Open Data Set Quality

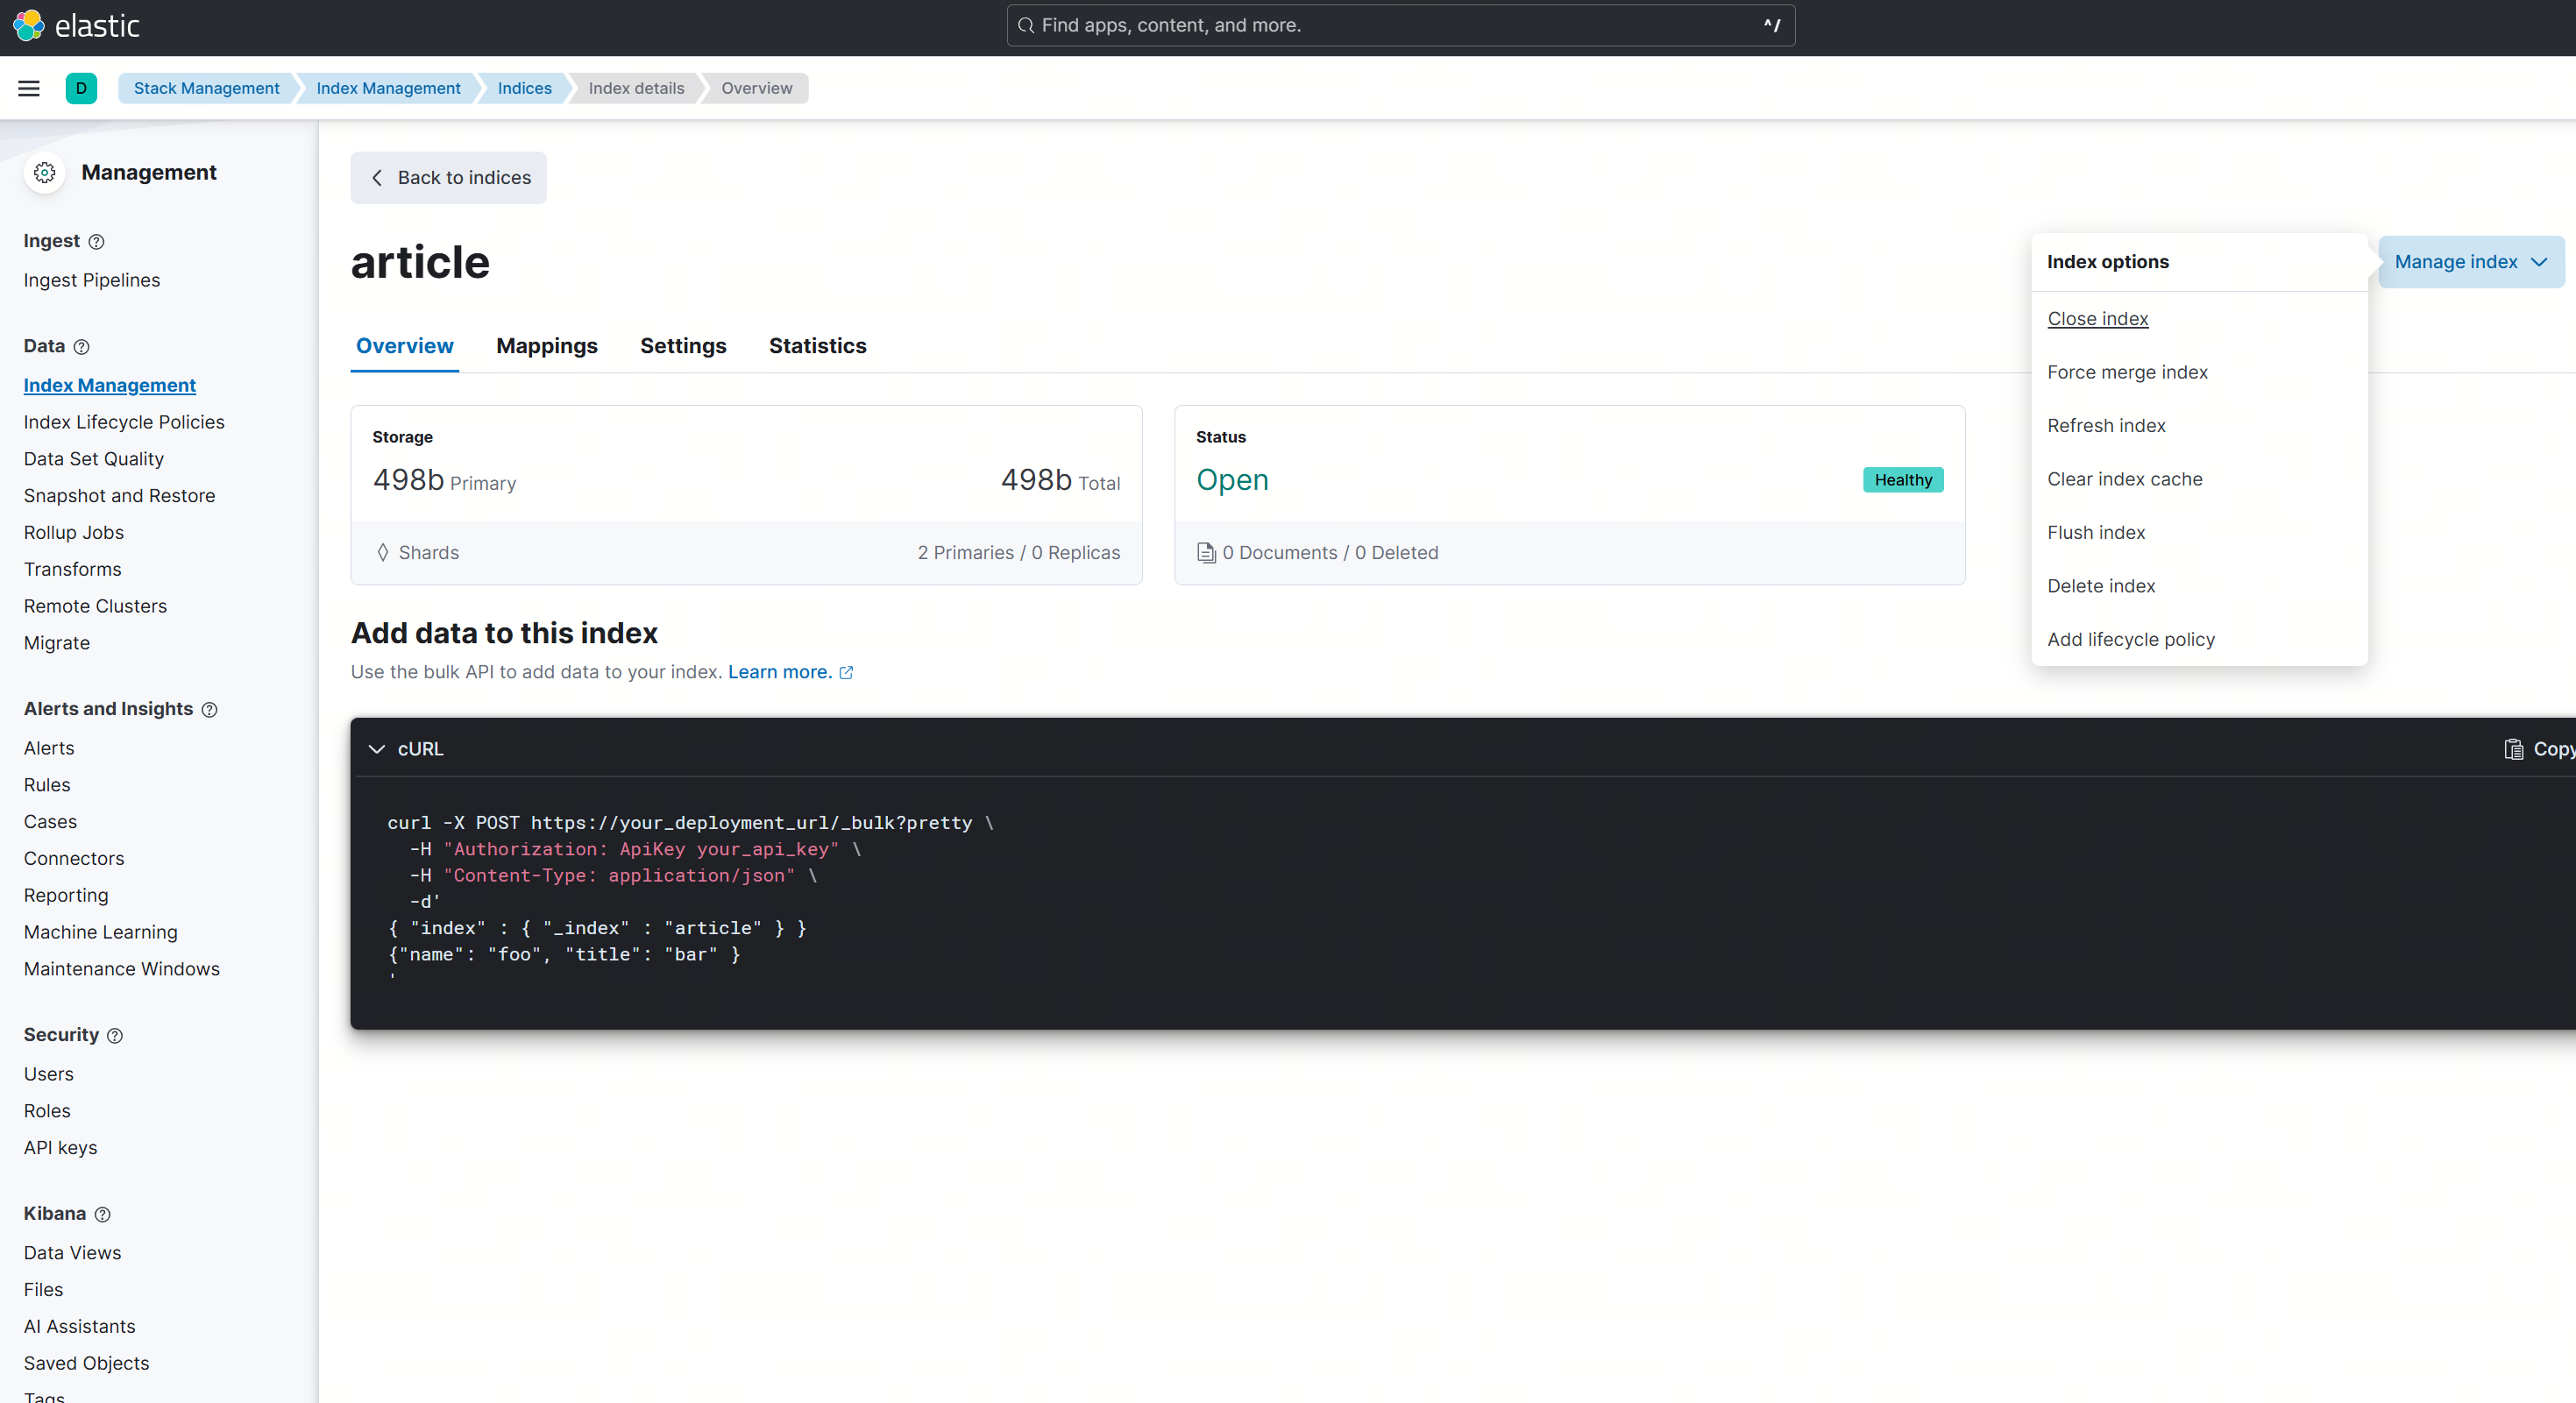94,460
